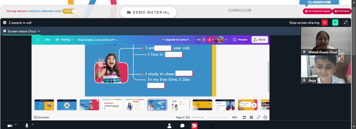Screen dimensions: 356x129
Task: Switch to grid view icon
Action: (251, 117)
